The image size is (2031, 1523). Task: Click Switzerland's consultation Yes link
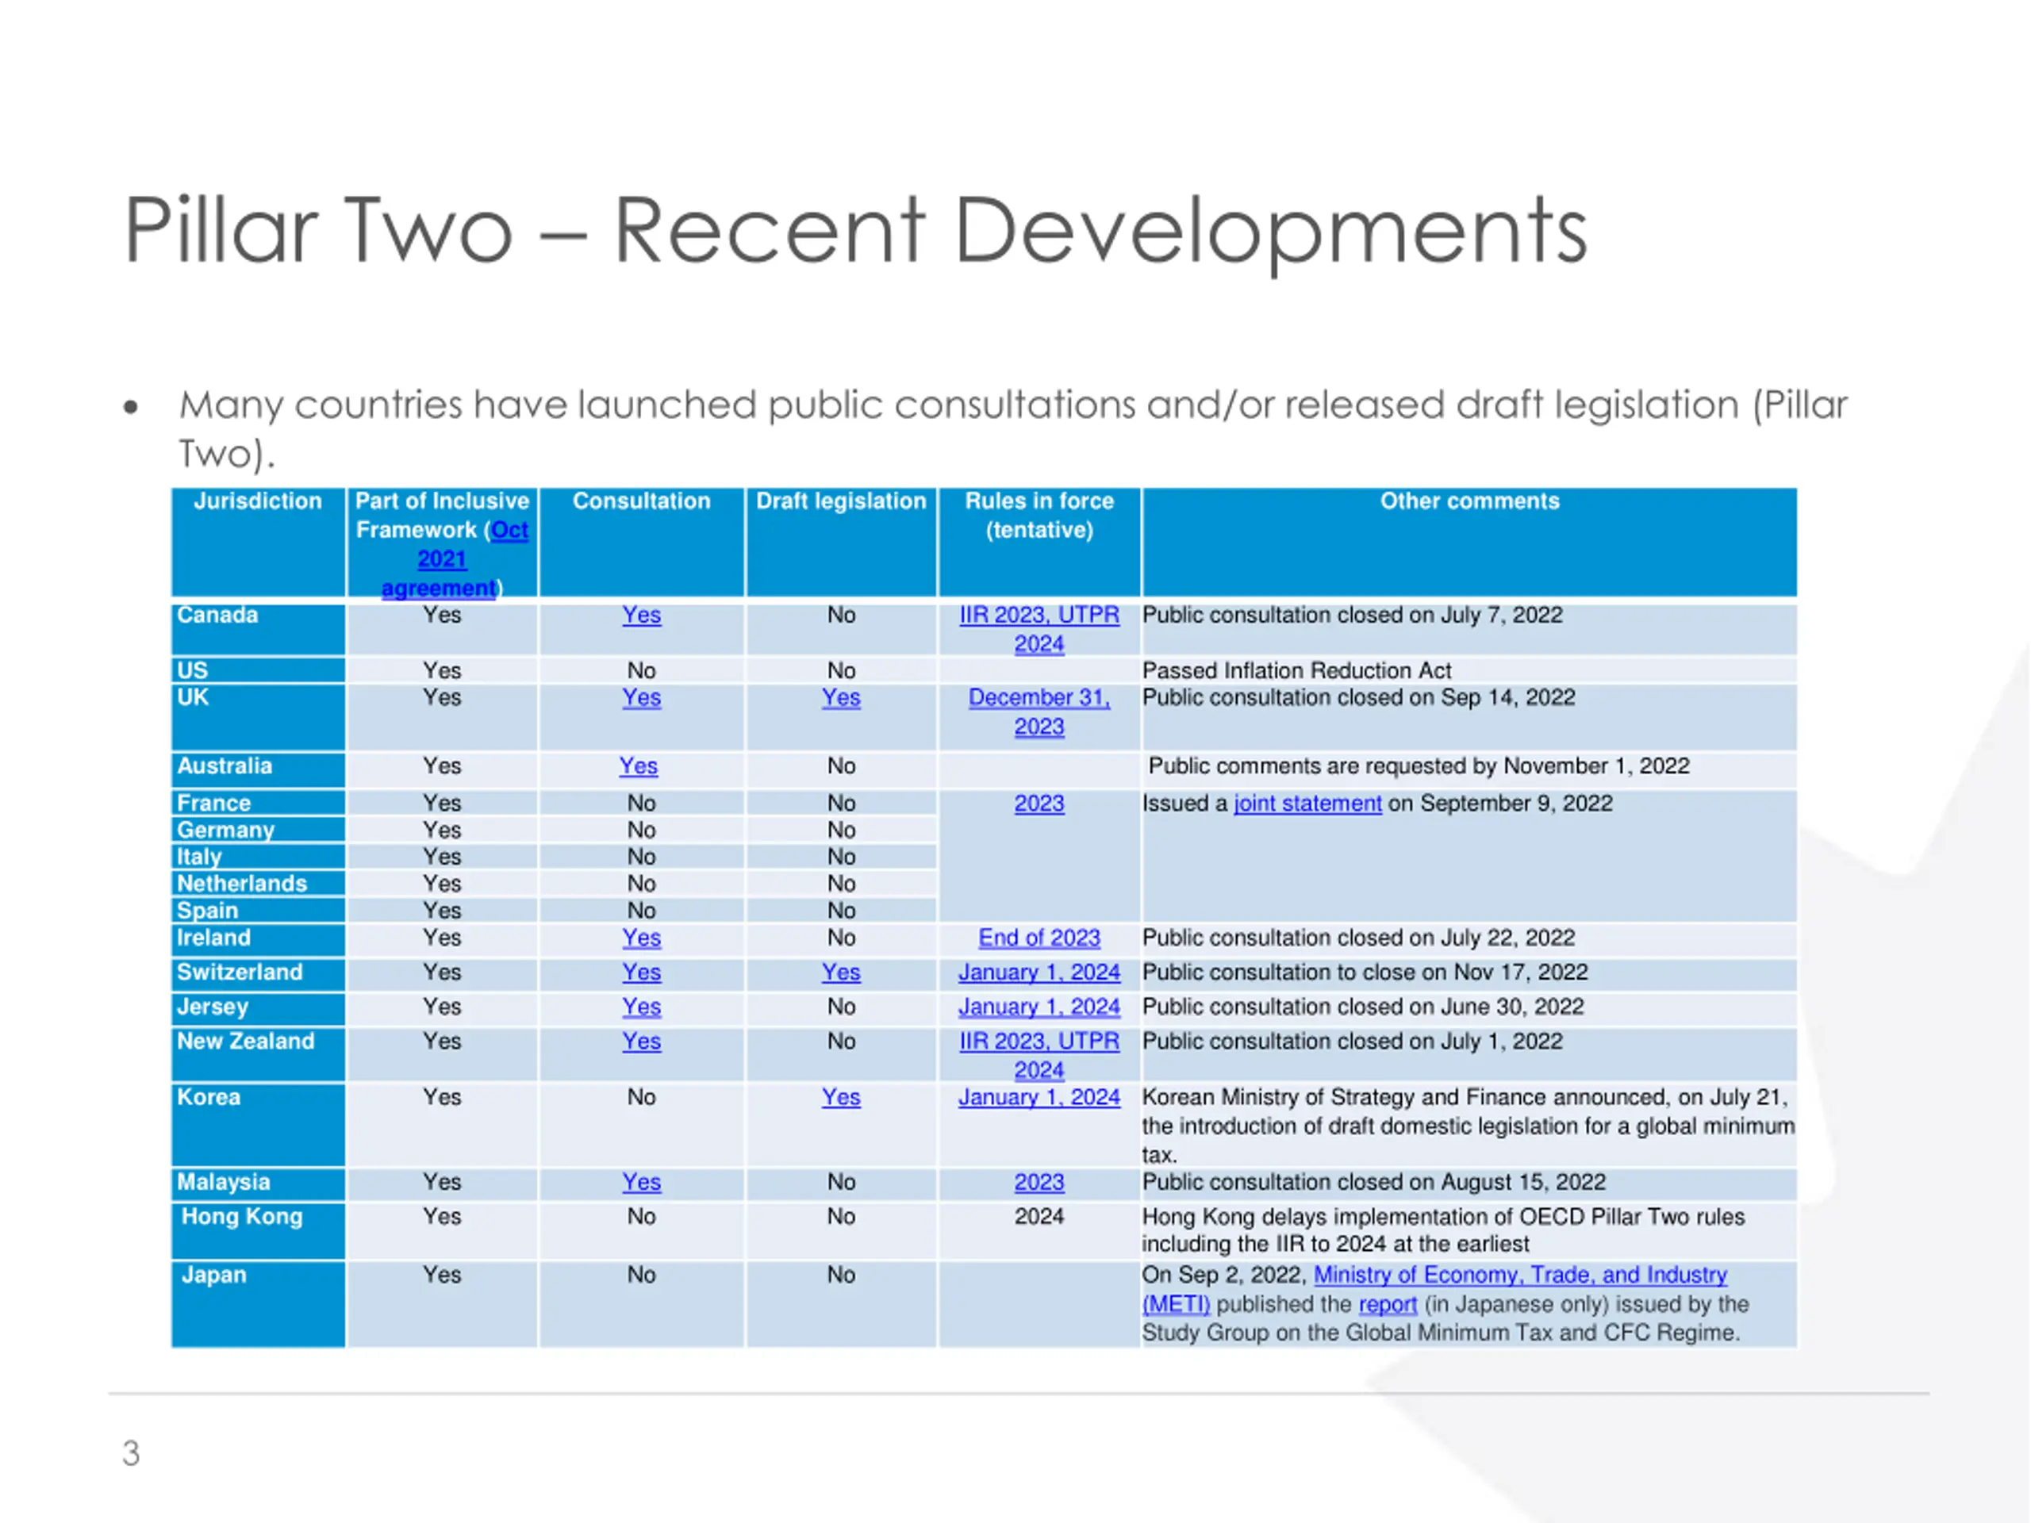click(x=641, y=972)
